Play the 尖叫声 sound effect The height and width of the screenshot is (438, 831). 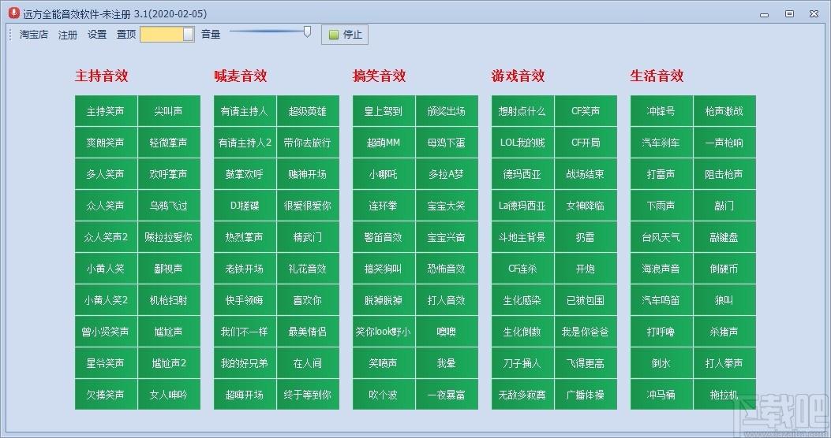click(169, 111)
